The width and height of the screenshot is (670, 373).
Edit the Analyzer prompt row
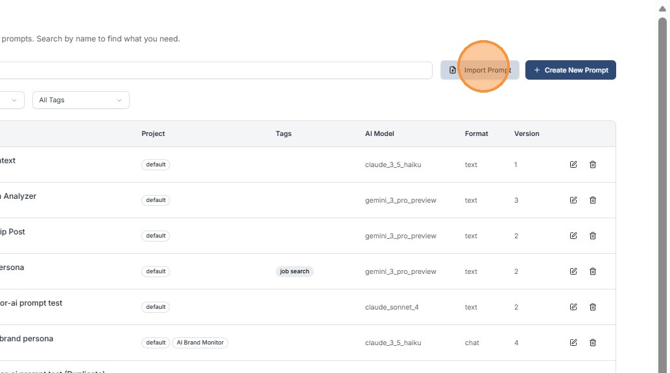(x=573, y=200)
